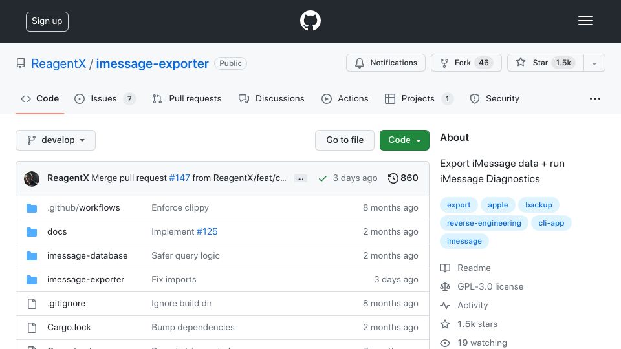Open the imessage-exporter folder name

point(85,279)
